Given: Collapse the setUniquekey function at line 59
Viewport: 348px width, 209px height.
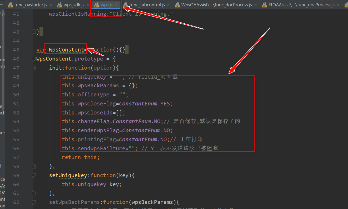Looking at the screenshot, I should (x=34, y=175).
